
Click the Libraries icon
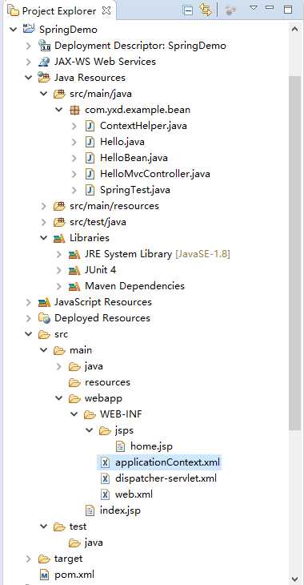[x=59, y=238]
